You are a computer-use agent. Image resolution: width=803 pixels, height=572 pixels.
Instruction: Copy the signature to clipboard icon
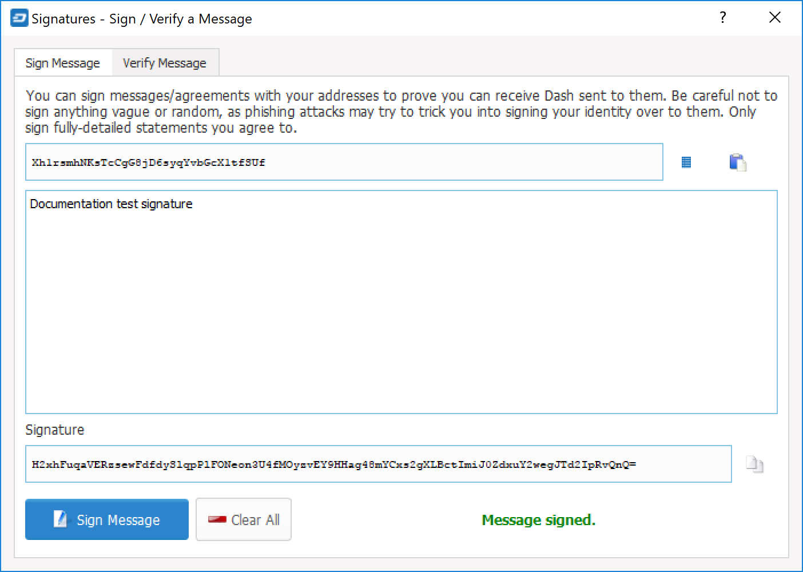(x=754, y=464)
